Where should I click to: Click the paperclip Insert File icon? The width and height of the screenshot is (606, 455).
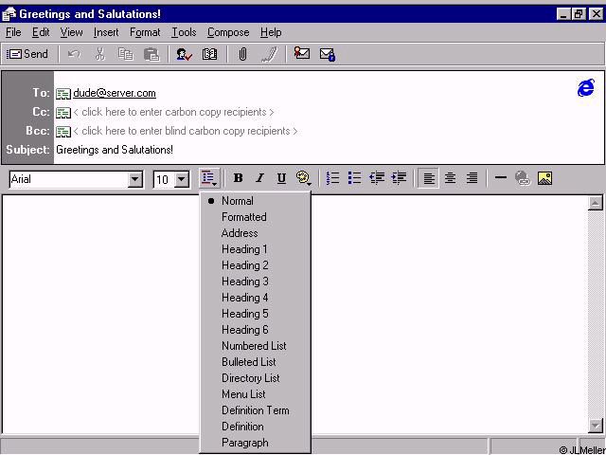click(x=242, y=54)
